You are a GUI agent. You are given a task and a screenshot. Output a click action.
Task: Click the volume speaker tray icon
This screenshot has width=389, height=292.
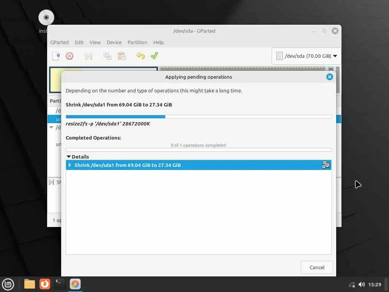point(362,284)
